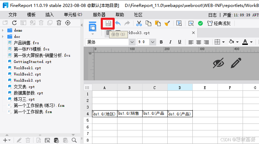Open the 服务器 menu
Image resolution: width=259 pixels, height=144 pixels.
click(x=99, y=15)
